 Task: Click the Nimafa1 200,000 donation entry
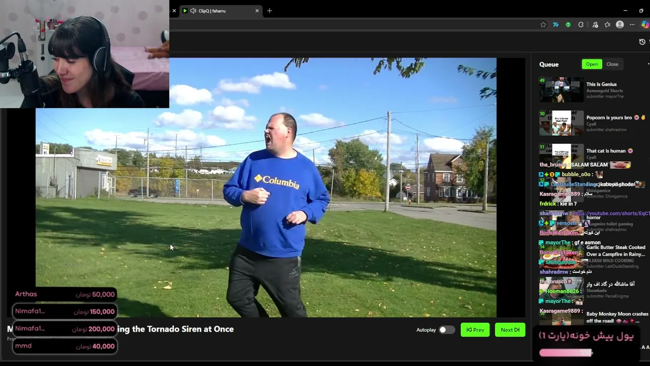tap(65, 329)
